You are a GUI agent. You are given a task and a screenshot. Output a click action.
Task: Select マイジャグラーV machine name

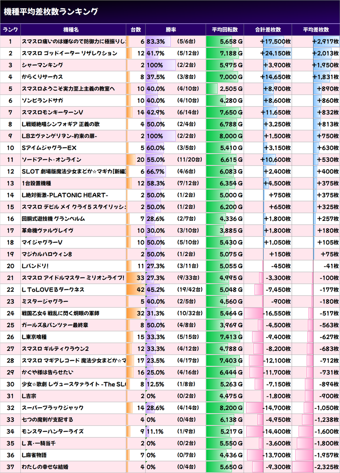pos(42,242)
